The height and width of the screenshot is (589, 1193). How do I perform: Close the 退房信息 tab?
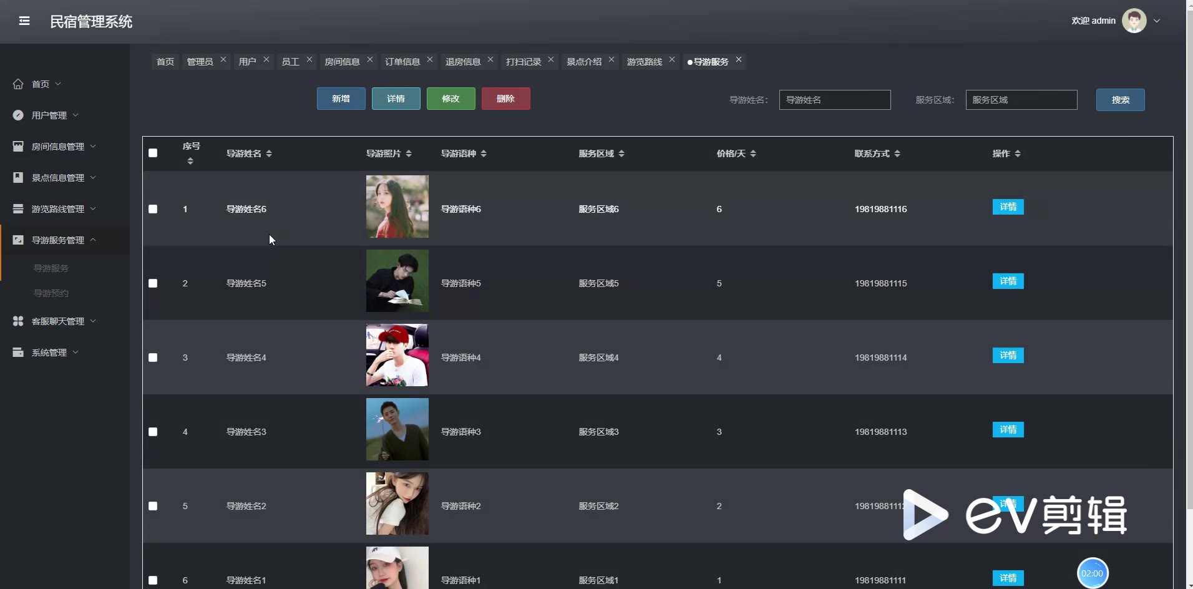490,59
